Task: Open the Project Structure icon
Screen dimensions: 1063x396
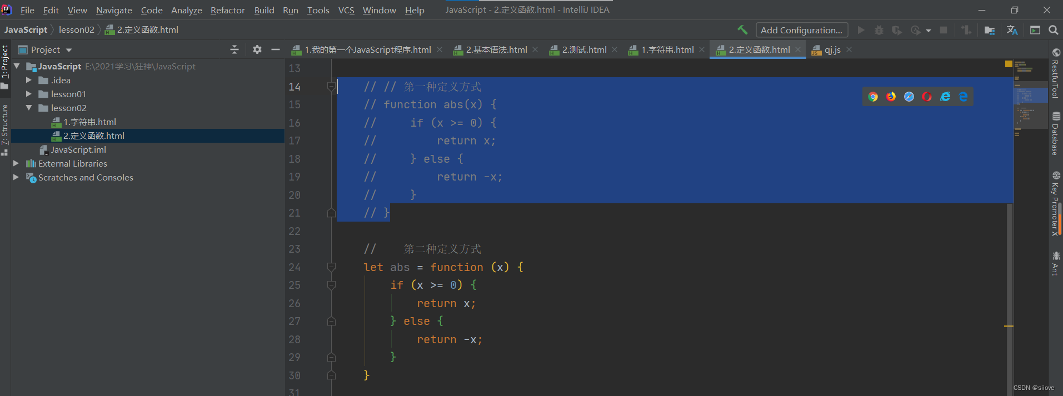Action: coord(990,30)
